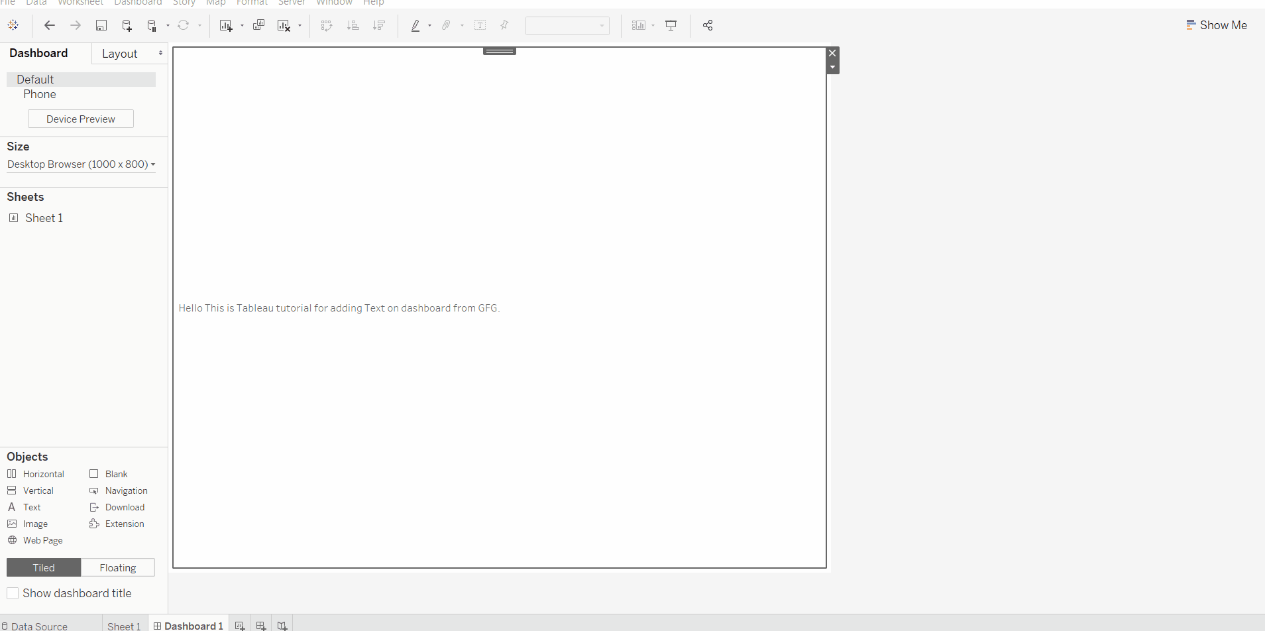Image resolution: width=1265 pixels, height=631 pixels.
Task: Select the Floating layout option
Action: [x=118, y=567]
